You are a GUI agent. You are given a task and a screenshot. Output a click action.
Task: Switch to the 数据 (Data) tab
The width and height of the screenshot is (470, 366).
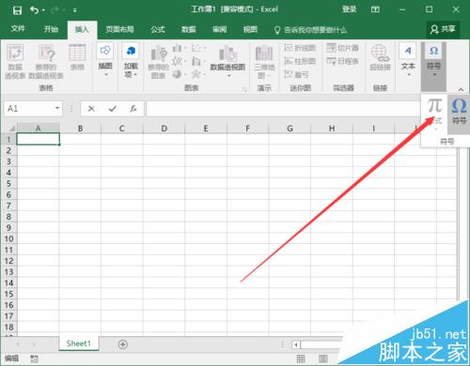click(x=188, y=29)
